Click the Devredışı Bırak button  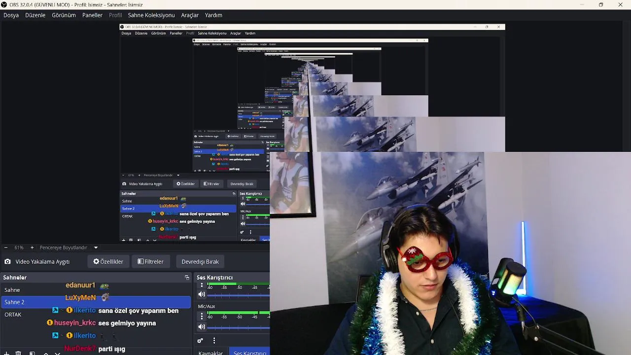[x=200, y=262]
